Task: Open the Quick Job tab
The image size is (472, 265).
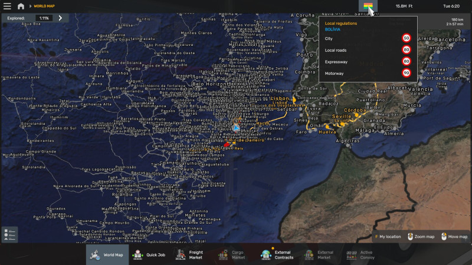Action: (150, 255)
